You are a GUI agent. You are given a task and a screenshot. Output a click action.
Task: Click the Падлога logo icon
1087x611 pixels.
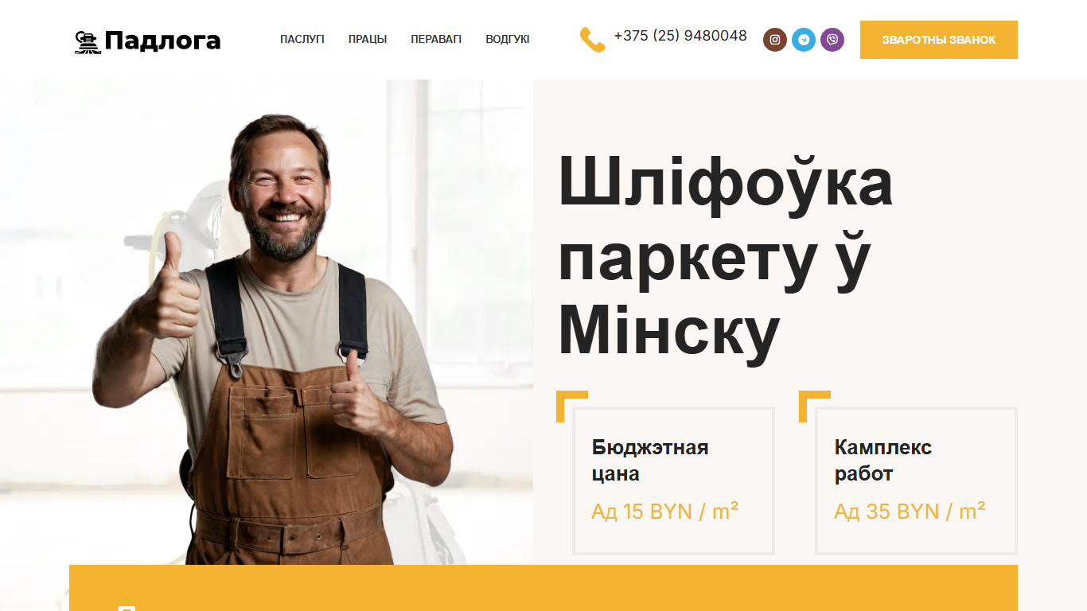pos(88,41)
